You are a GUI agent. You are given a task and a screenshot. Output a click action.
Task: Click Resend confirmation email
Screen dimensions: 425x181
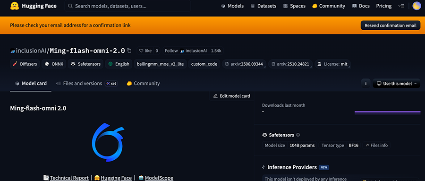391,25
